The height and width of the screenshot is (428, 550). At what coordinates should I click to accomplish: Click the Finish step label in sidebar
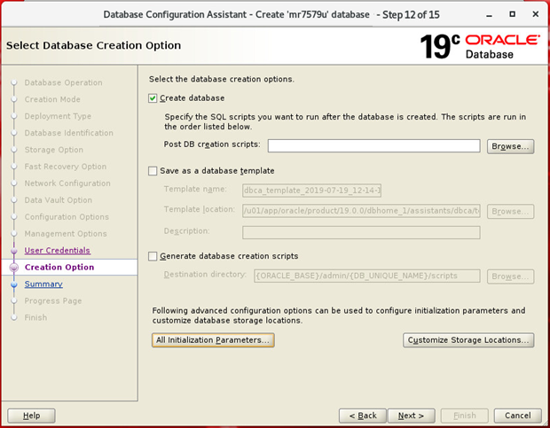tap(35, 317)
